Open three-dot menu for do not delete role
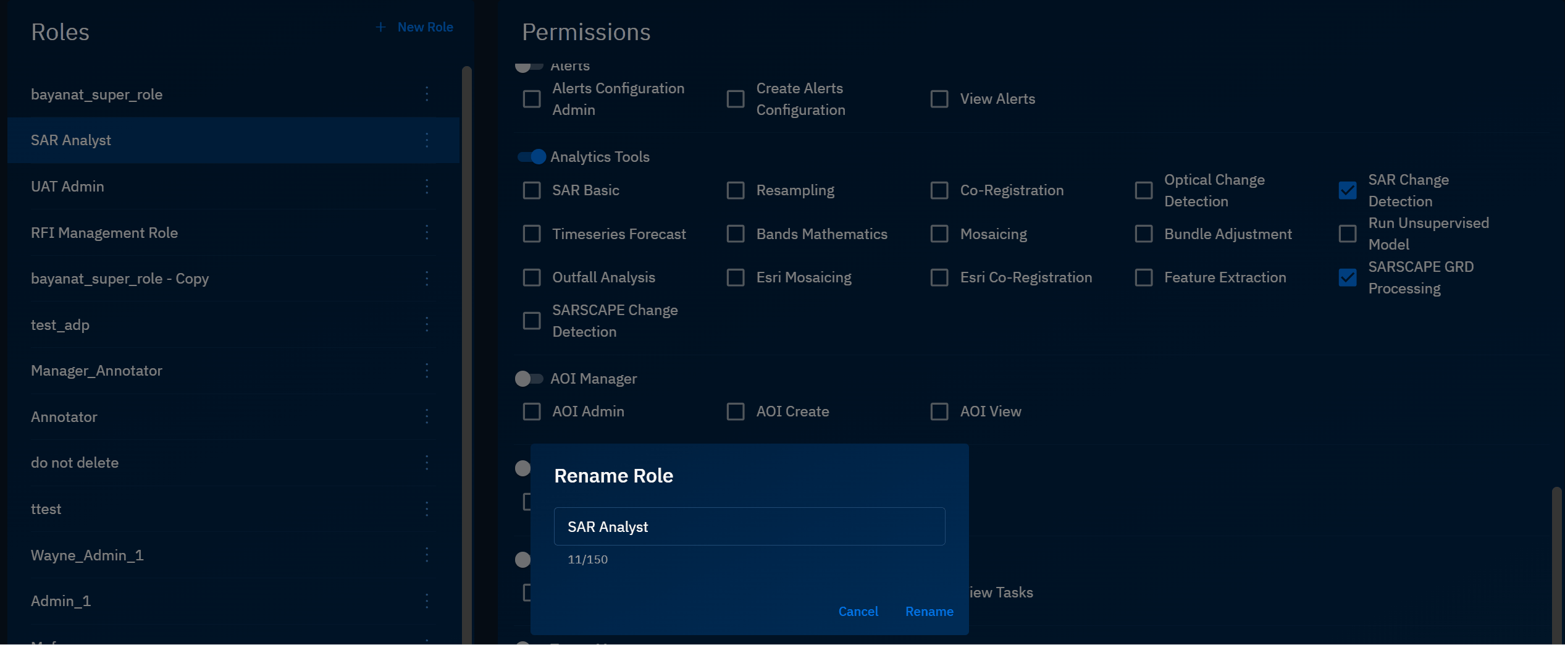This screenshot has width=1565, height=645. point(427,463)
